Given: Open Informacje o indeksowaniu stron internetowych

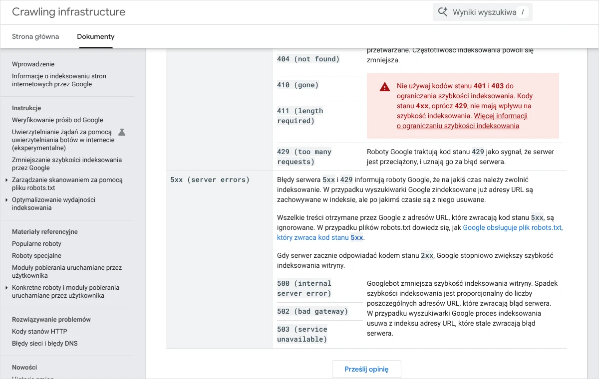Looking at the screenshot, I should click(x=59, y=80).
